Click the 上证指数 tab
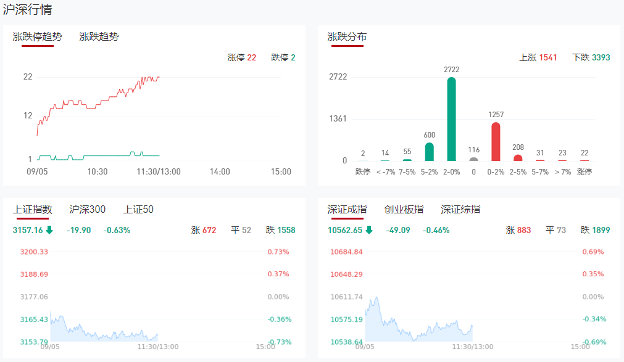 click(x=32, y=209)
